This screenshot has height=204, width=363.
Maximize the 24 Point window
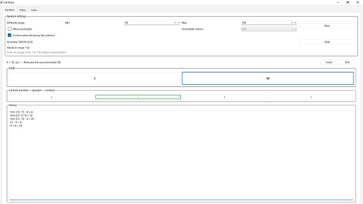click(x=348, y=2)
